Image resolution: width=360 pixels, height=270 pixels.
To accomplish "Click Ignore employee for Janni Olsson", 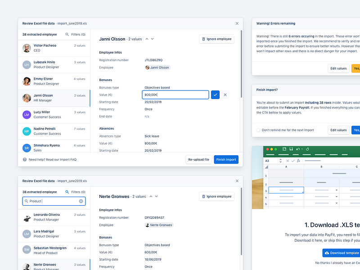I will click(216, 39).
